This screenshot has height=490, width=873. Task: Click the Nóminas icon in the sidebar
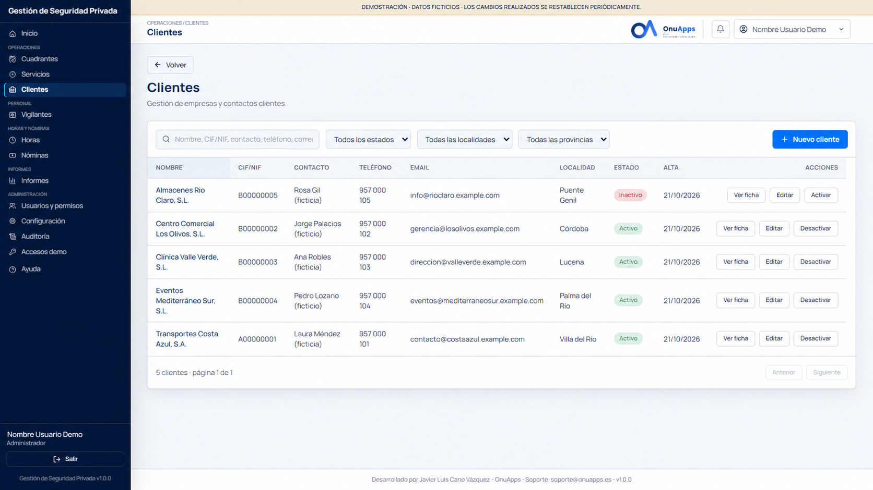13,155
